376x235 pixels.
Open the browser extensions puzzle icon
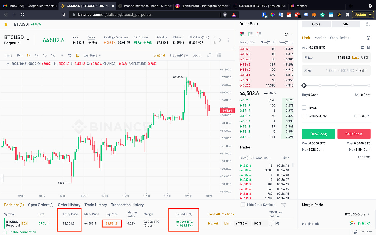tap(347, 15)
